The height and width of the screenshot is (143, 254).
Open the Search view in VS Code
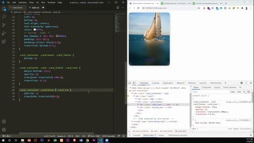4,17
